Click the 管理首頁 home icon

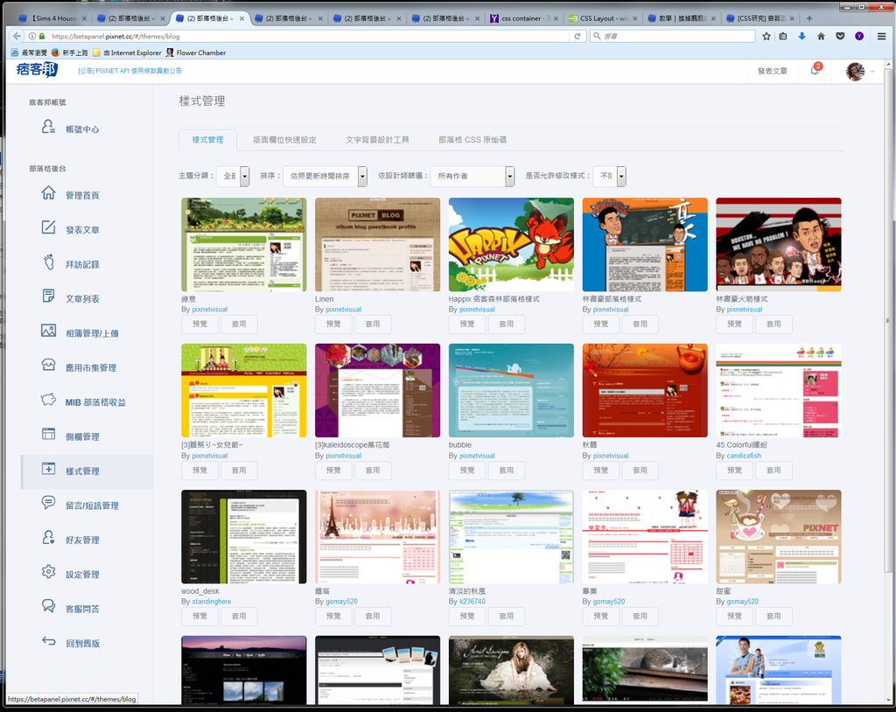point(49,193)
